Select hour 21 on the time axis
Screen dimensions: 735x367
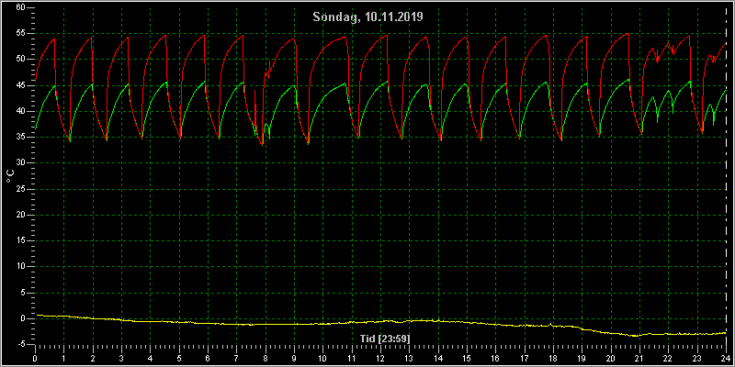(x=639, y=359)
